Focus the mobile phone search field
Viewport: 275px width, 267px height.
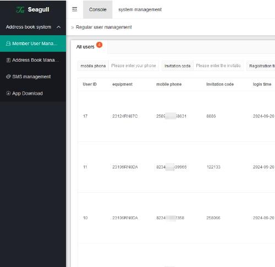(134, 66)
